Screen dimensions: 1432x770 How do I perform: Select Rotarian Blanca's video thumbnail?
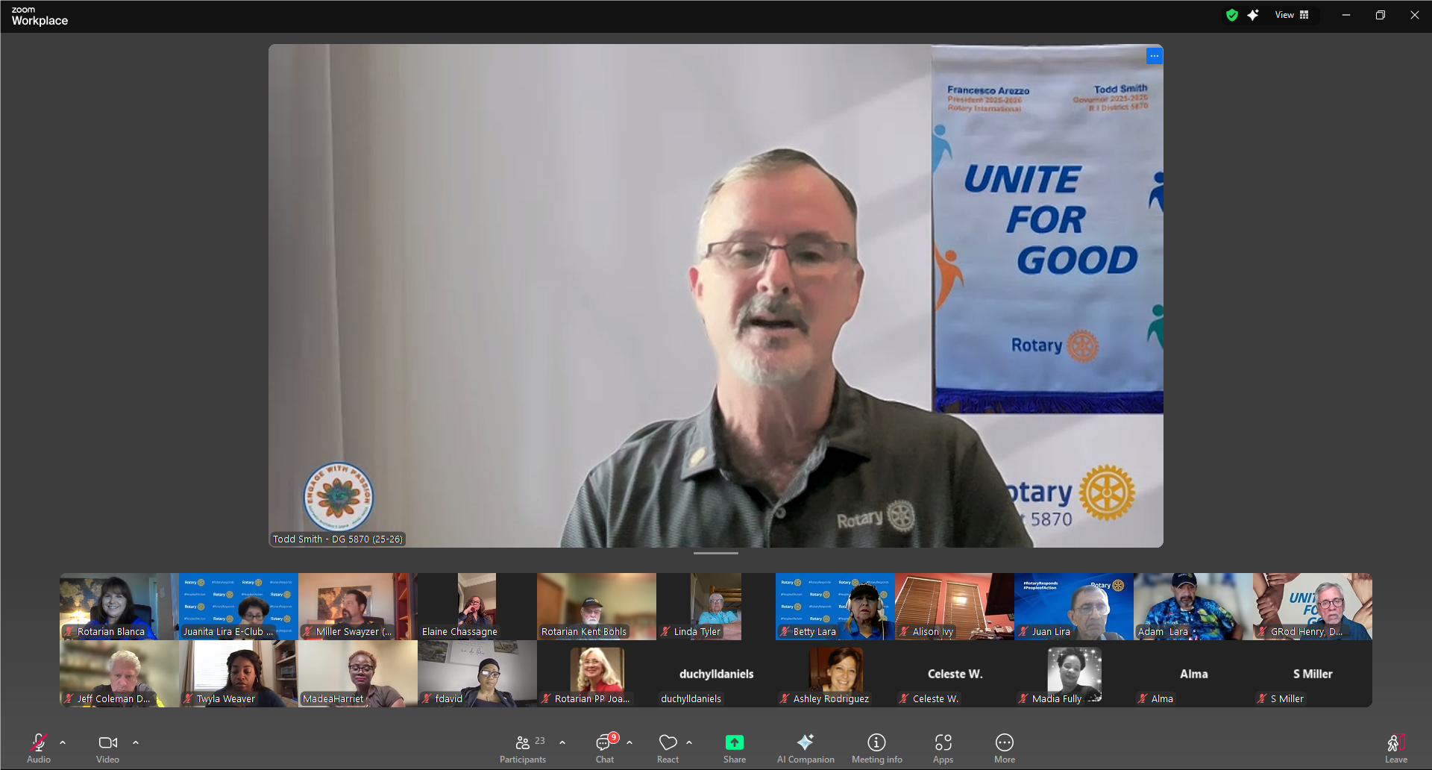[x=119, y=607]
